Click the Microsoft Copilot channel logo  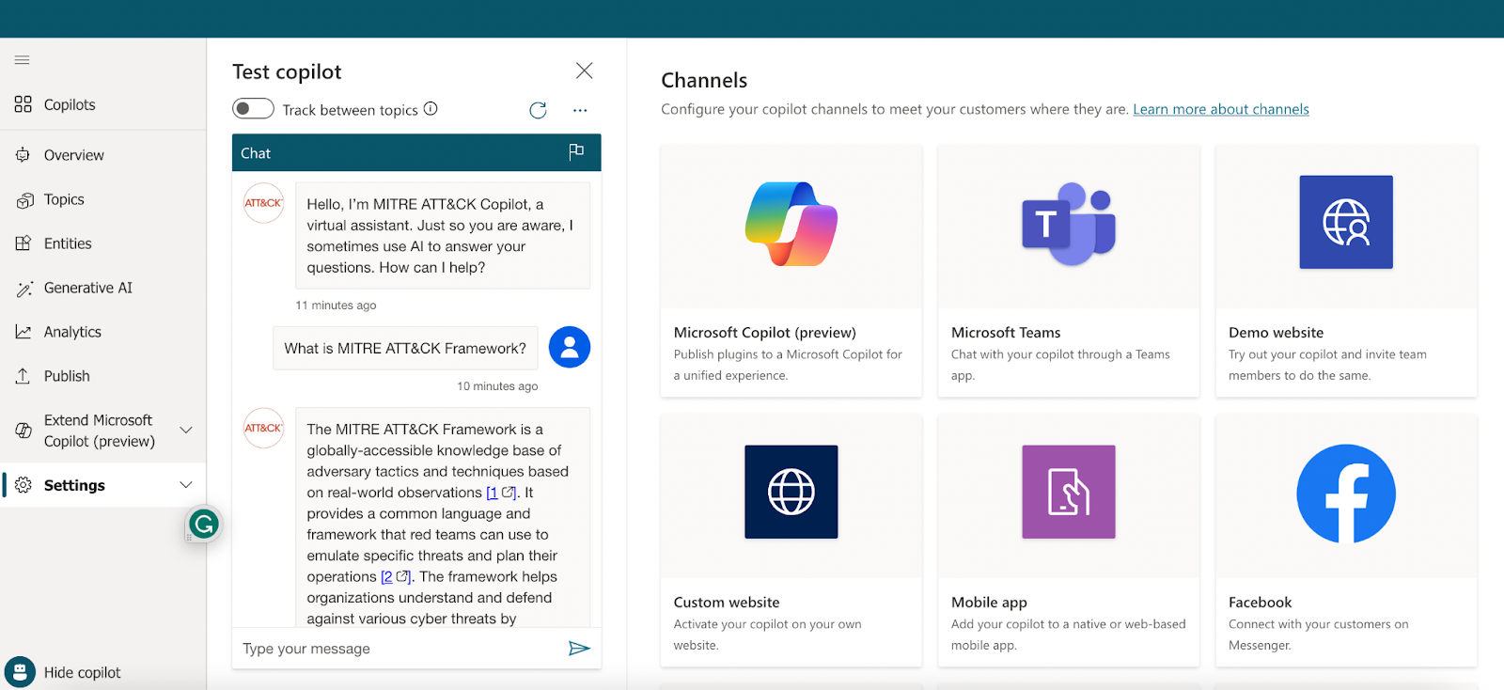[x=791, y=224]
